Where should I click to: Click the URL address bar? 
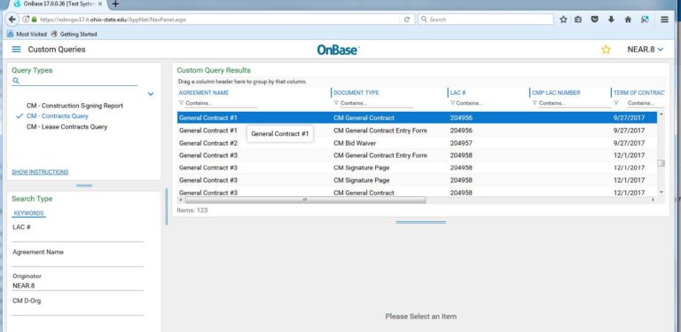[x=217, y=20]
